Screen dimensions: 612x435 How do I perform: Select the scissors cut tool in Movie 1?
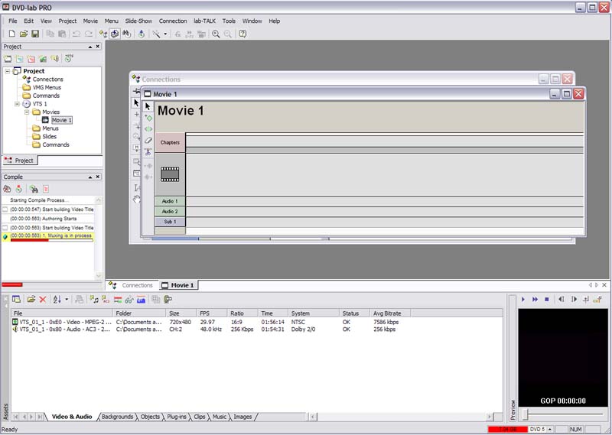tap(148, 152)
